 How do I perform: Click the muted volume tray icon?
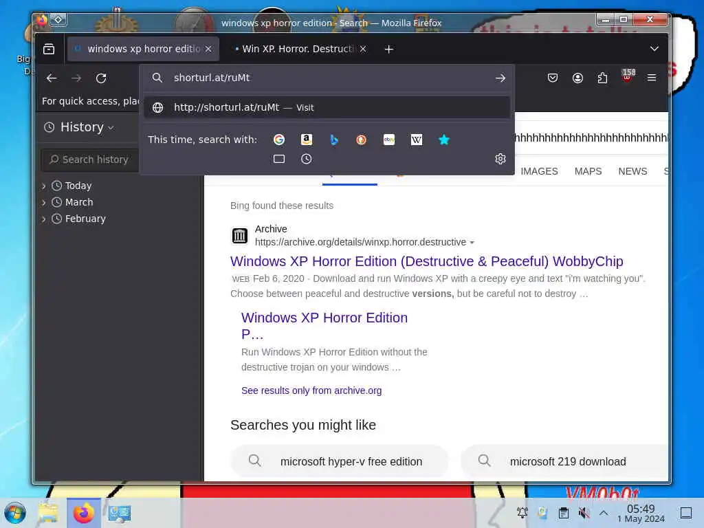tap(584, 513)
